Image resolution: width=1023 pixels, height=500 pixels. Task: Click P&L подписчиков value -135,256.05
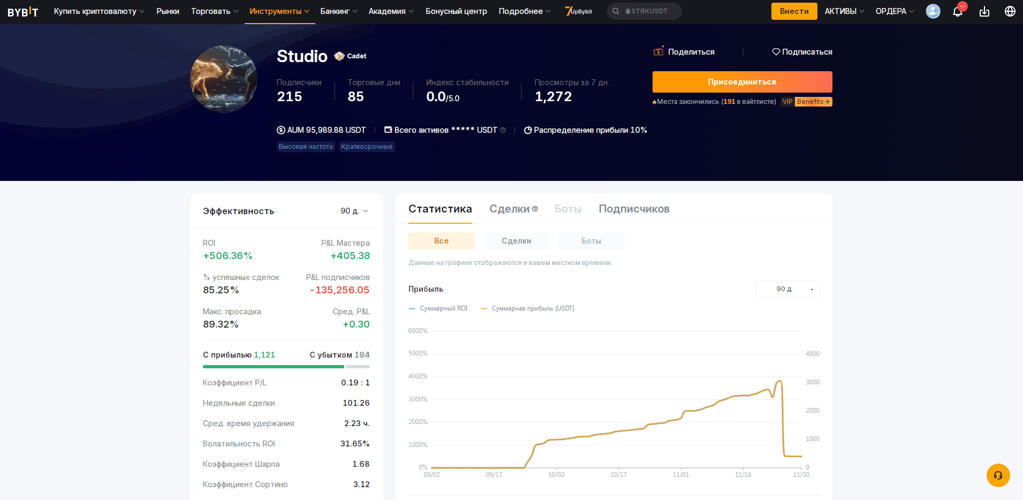339,290
